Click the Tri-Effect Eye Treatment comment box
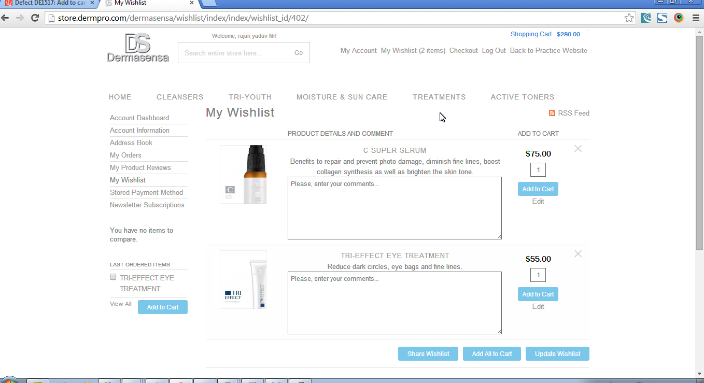The width and height of the screenshot is (704, 383). point(395,303)
